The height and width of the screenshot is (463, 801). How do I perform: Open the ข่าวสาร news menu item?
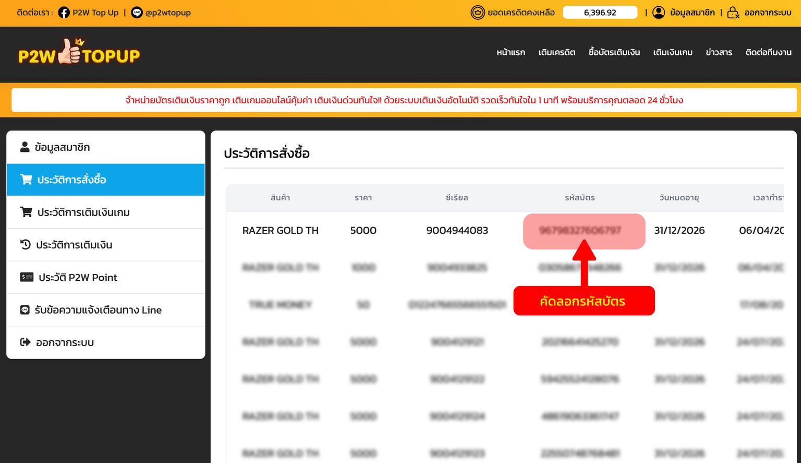719,52
